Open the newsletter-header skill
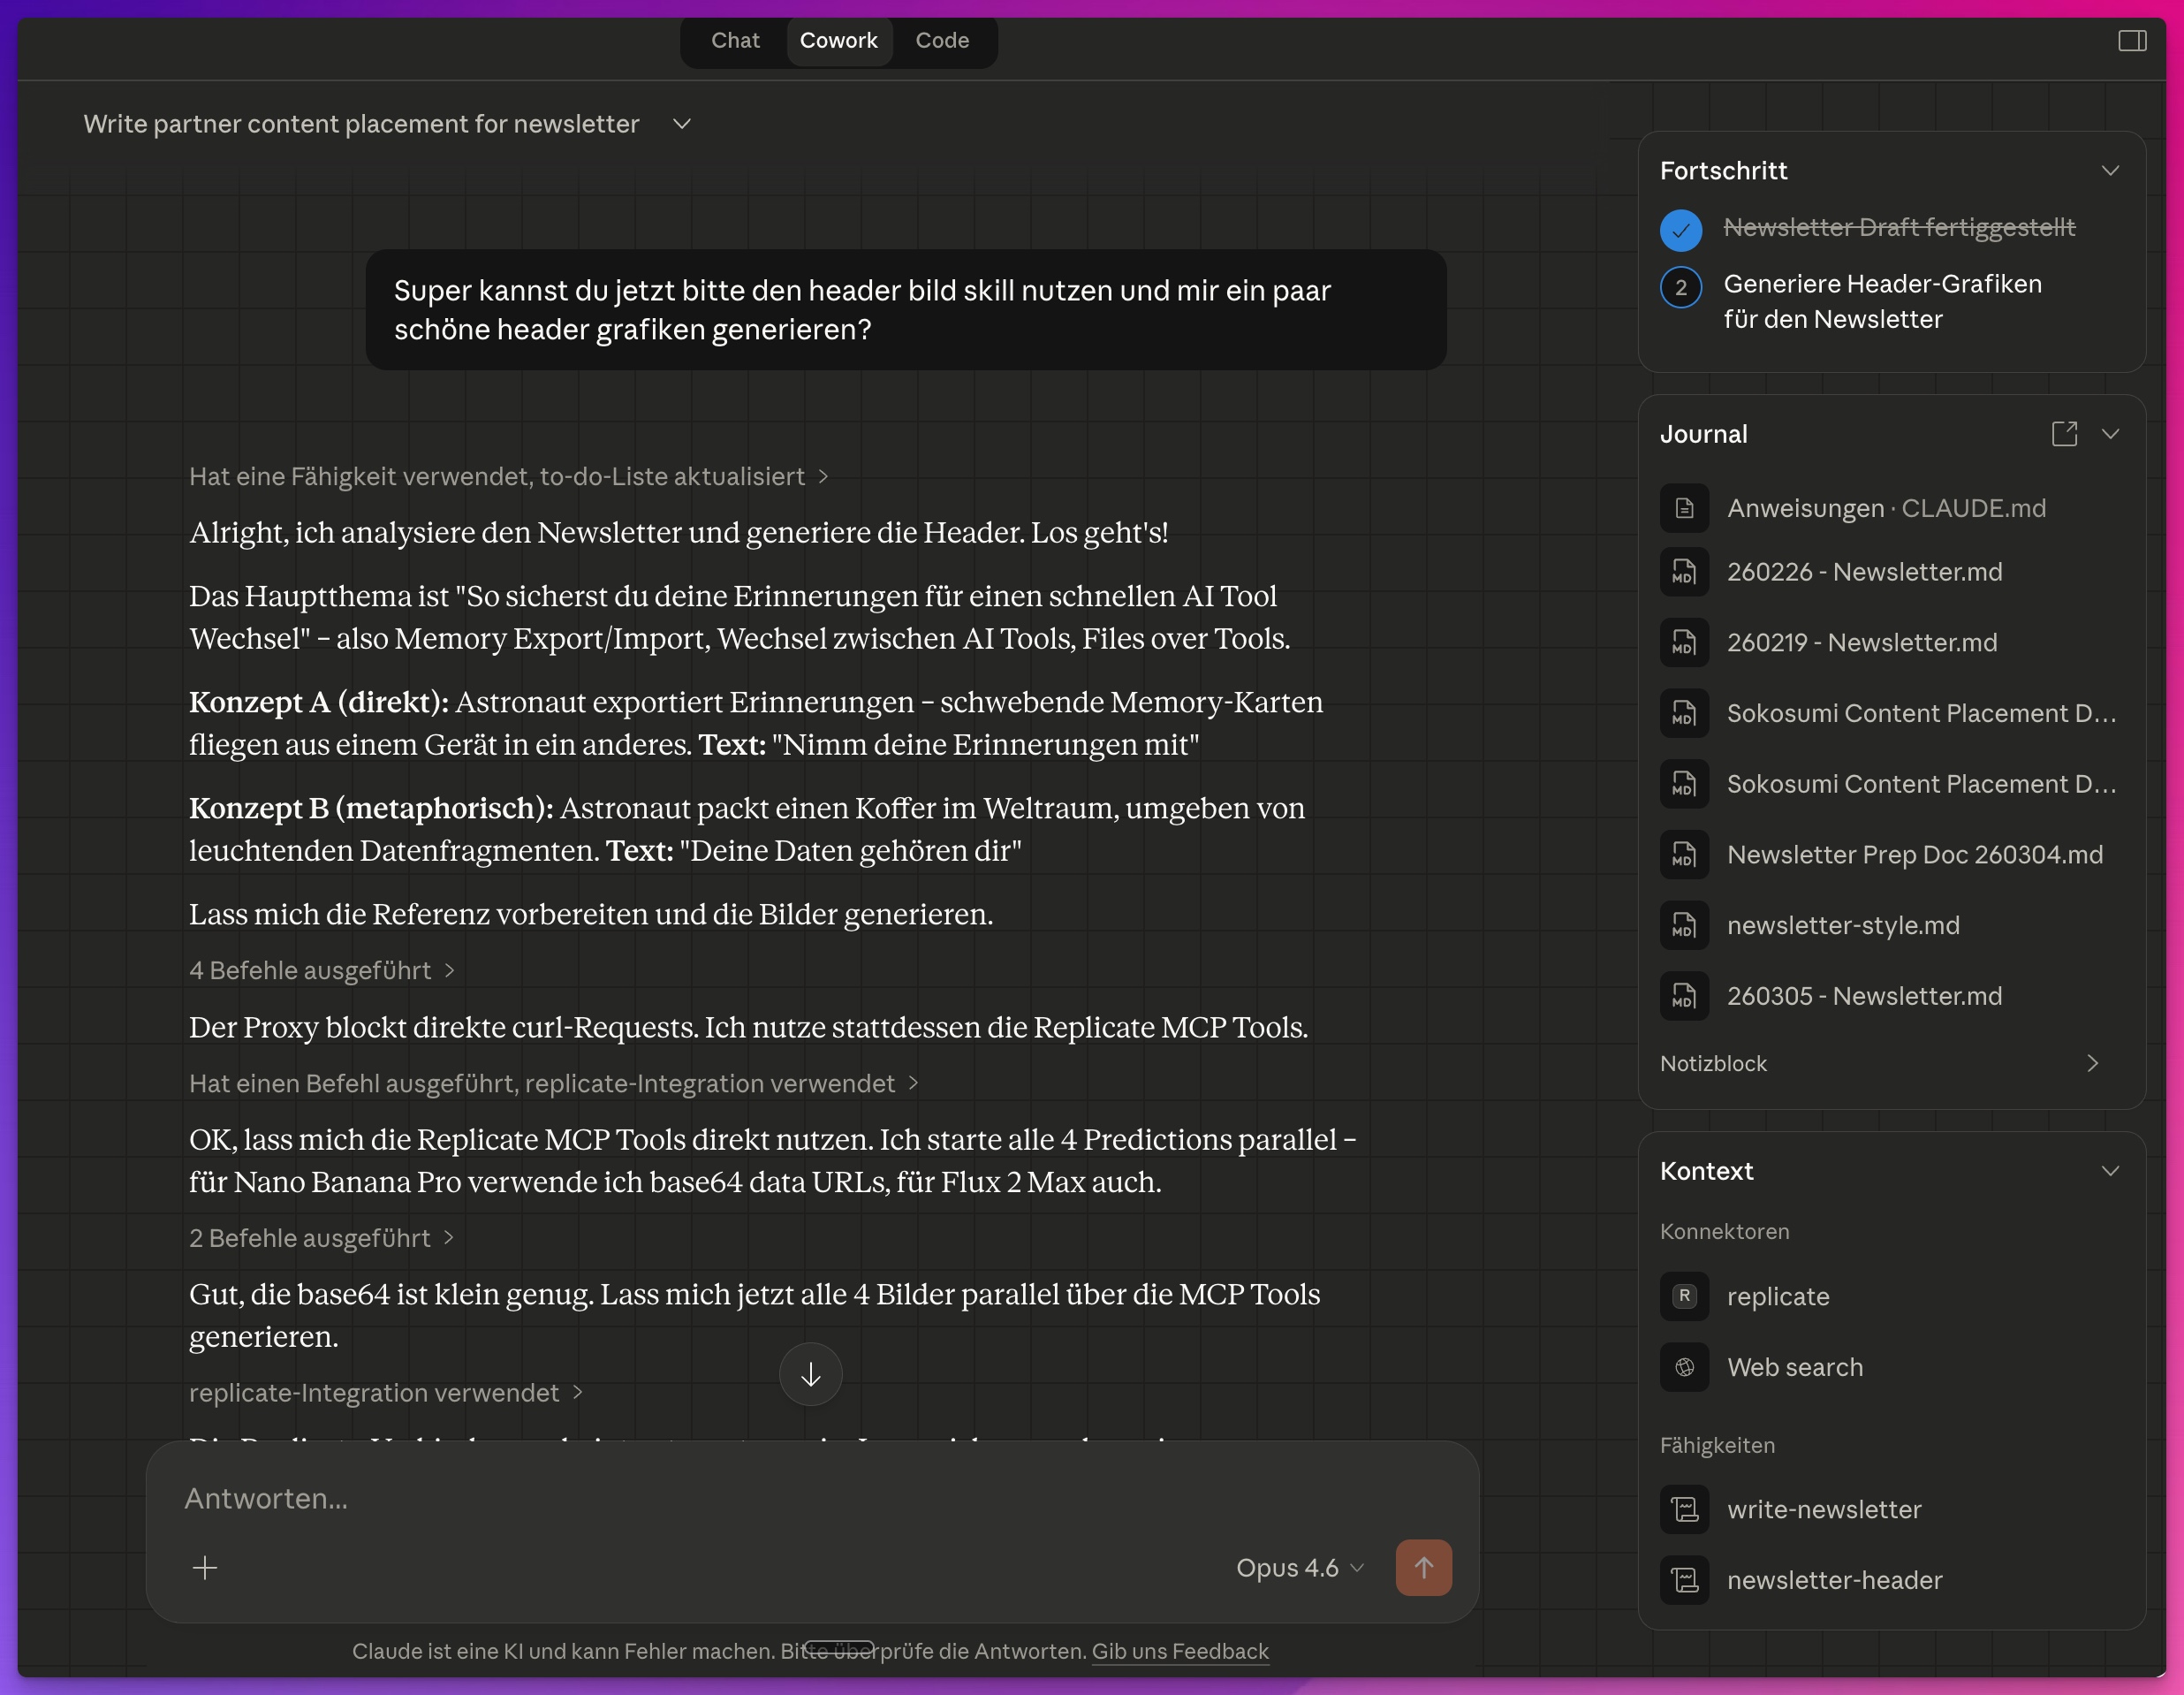This screenshot has width=2184, height=1695. click(1833, 1580)
